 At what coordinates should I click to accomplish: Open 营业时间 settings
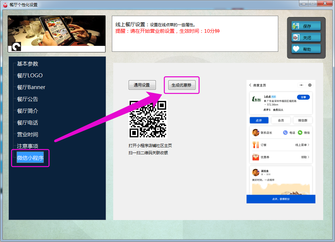coord(28,134)
